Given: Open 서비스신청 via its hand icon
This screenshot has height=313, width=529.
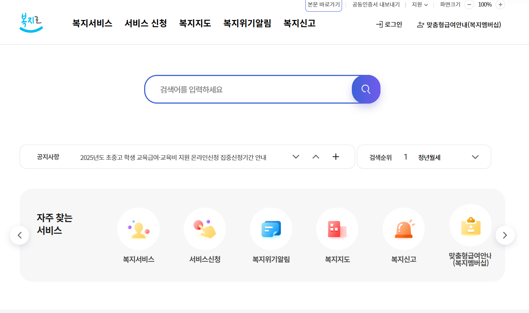Looking at the screenshot, I should coord(205,229).
